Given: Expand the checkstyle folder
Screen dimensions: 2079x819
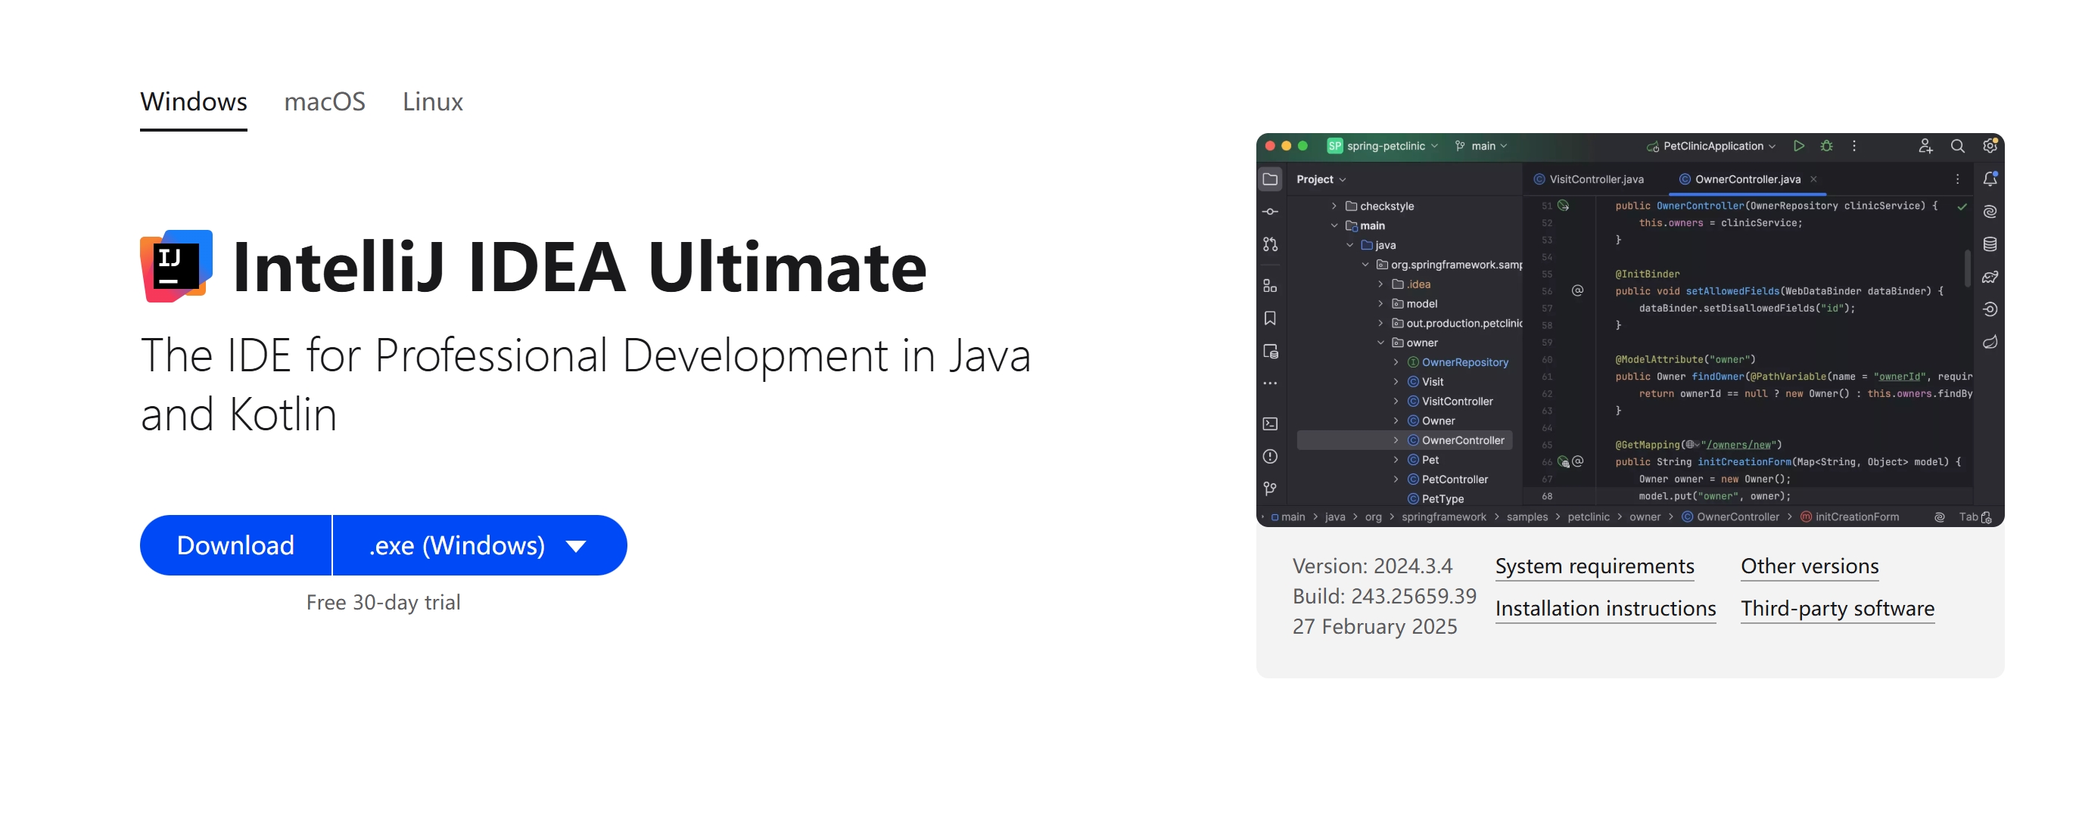Looking at the screenshot, I should [x=1334, y=206].
